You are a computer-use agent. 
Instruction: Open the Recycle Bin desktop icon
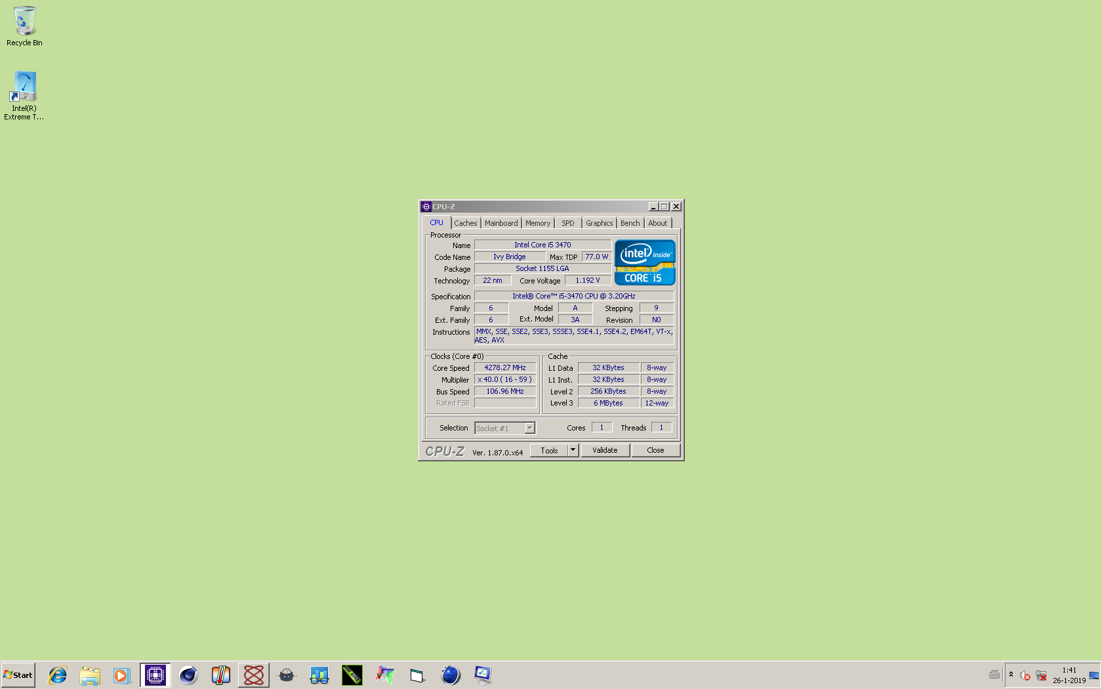click(24, 26)
